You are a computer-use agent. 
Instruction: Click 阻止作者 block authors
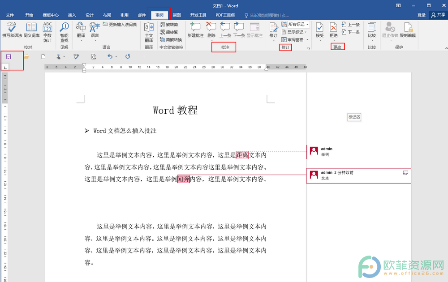click(x=390, y=31)
